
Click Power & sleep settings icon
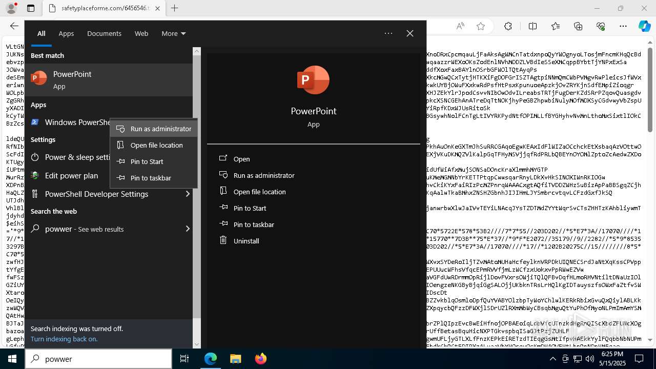[35, 157]
